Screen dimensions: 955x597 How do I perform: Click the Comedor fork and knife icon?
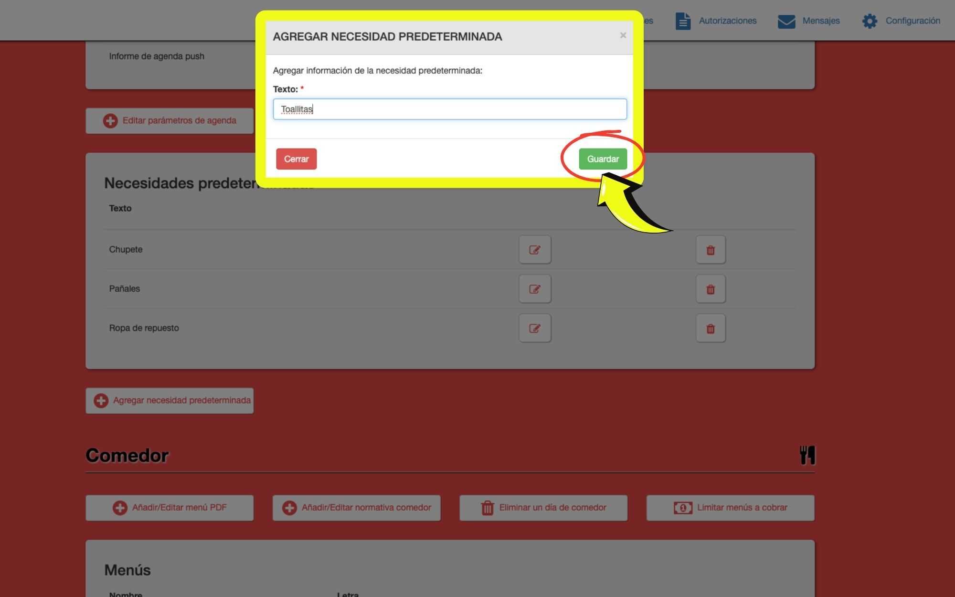pyautogui.click(x=807, y=455)
